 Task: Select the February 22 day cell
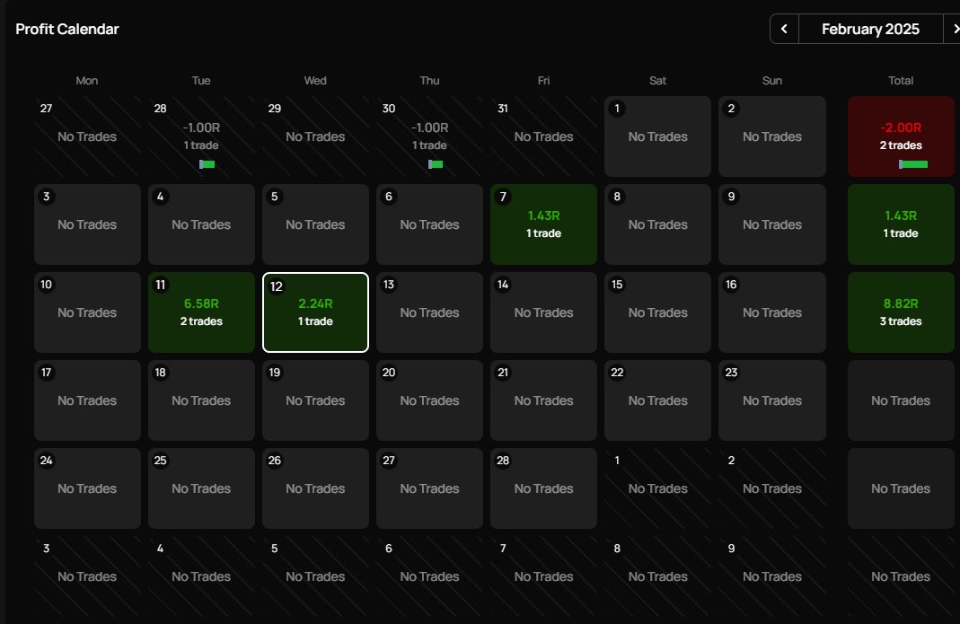point(657,400)
